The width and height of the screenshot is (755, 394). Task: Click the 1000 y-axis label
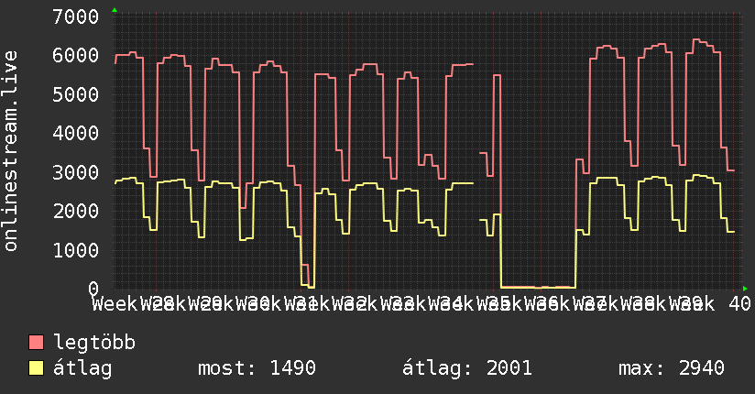[76, 250]
